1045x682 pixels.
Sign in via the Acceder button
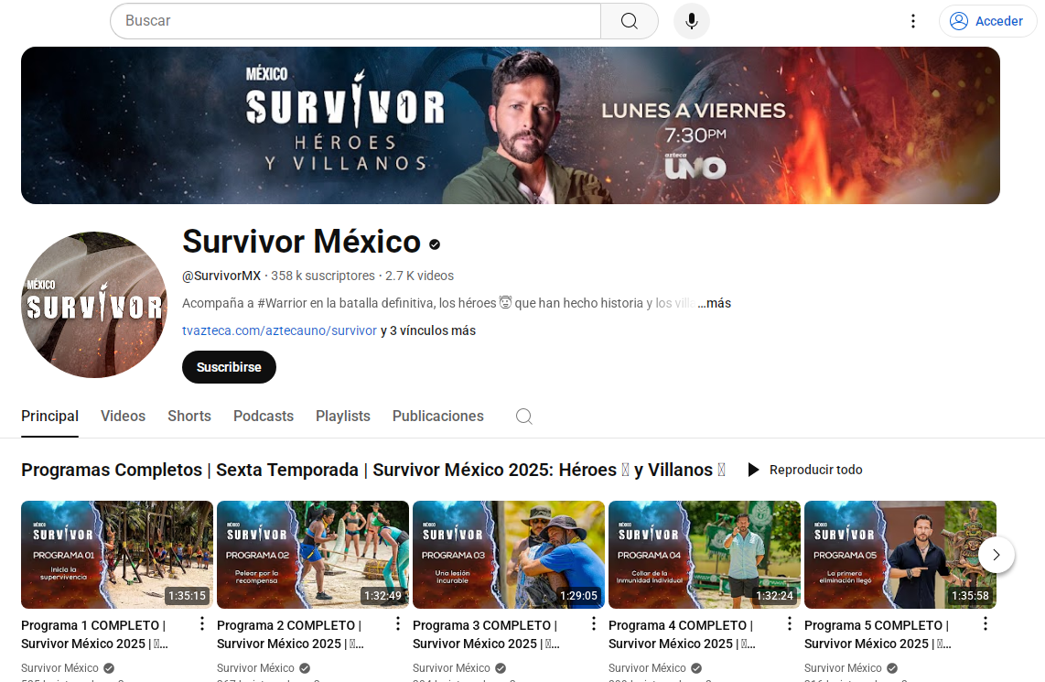(987, 21)
